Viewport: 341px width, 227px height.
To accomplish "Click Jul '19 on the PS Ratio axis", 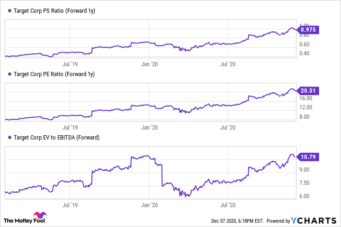I will click(70, 63).
